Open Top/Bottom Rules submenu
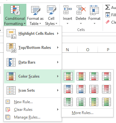The width and height of the screenshot is (116, 123). click(x=33, y=48)
